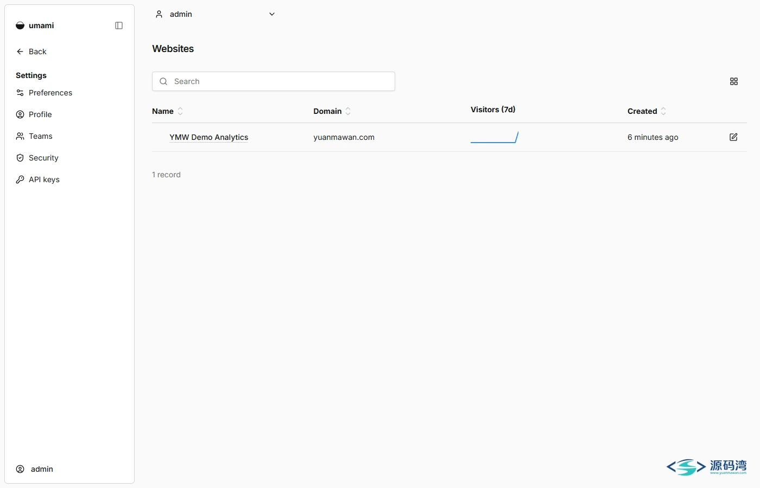Click the '6 minutes ago' created cell

click(653, 137)
